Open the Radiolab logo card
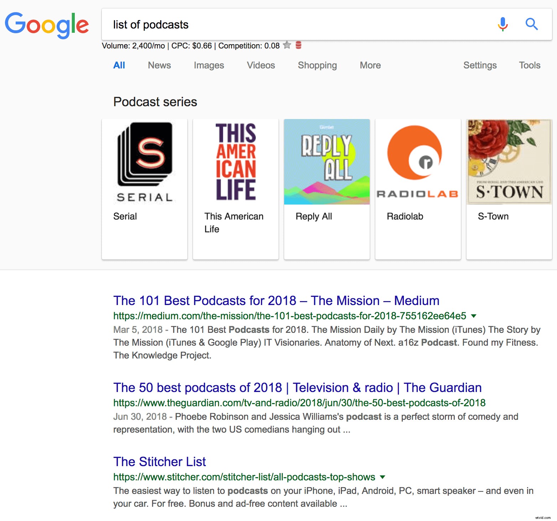557x521 pixels. [x=418, y=162]
